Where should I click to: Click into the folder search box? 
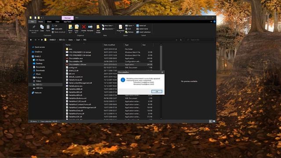(200, 40)
